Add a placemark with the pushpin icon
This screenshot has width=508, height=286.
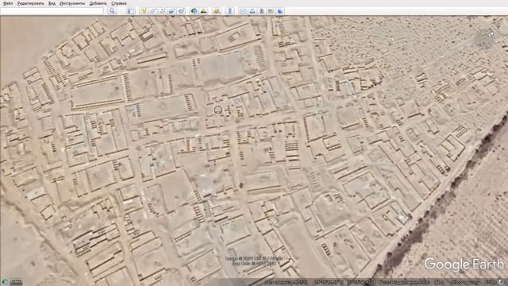point(144,11)
